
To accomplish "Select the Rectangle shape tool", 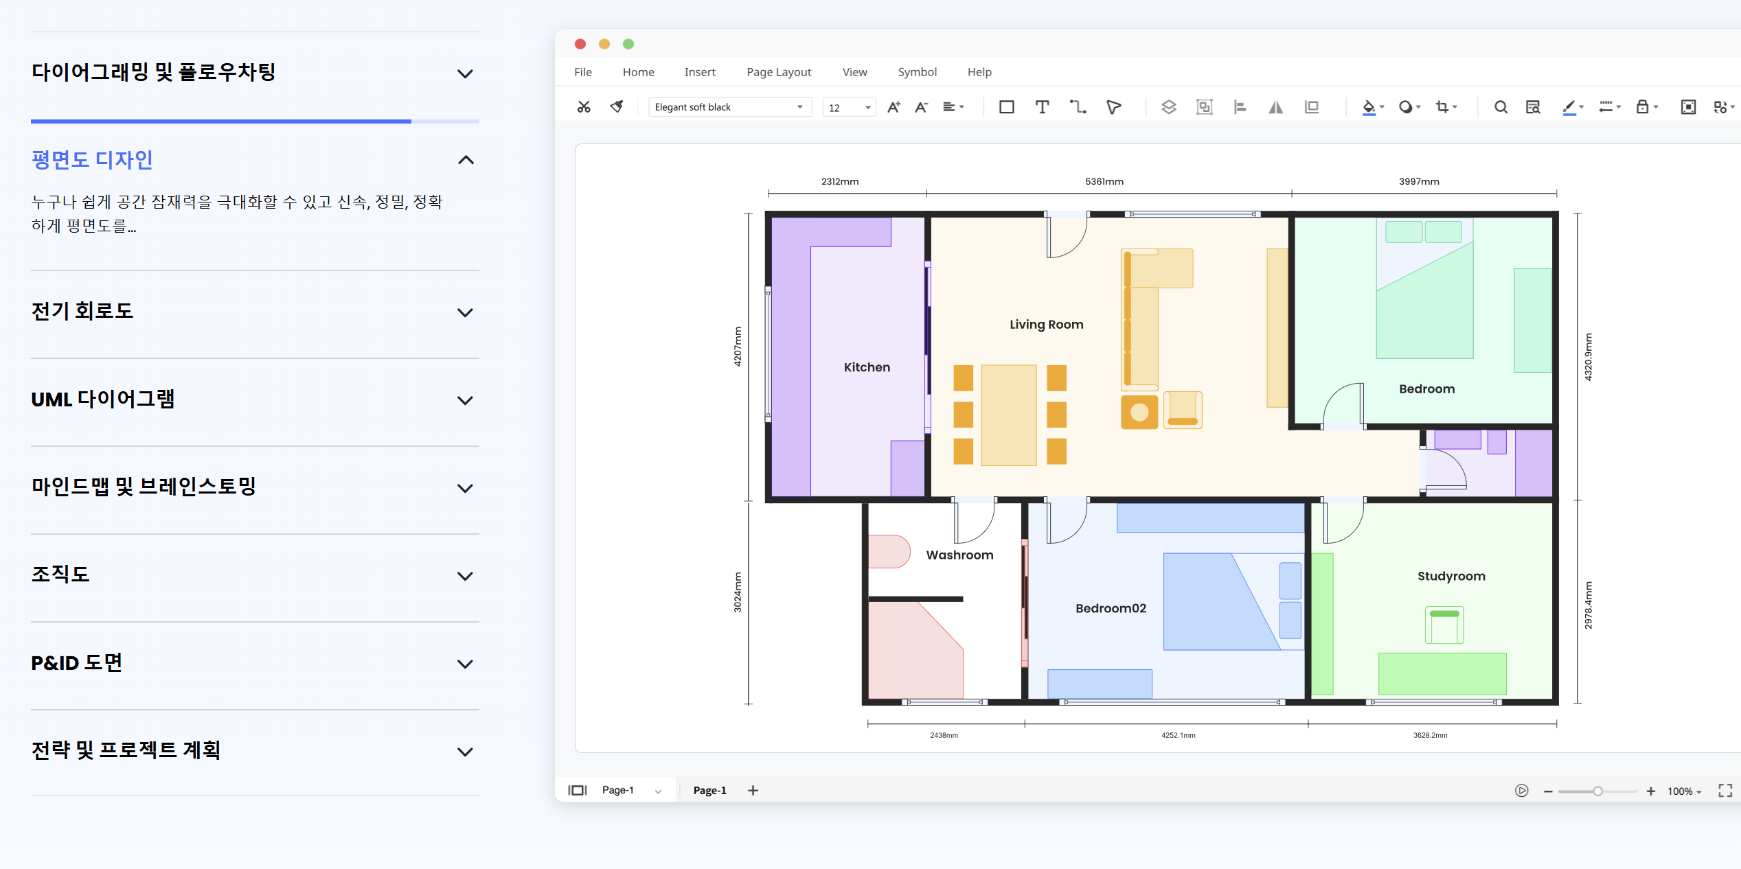I will coord(1007,107).
